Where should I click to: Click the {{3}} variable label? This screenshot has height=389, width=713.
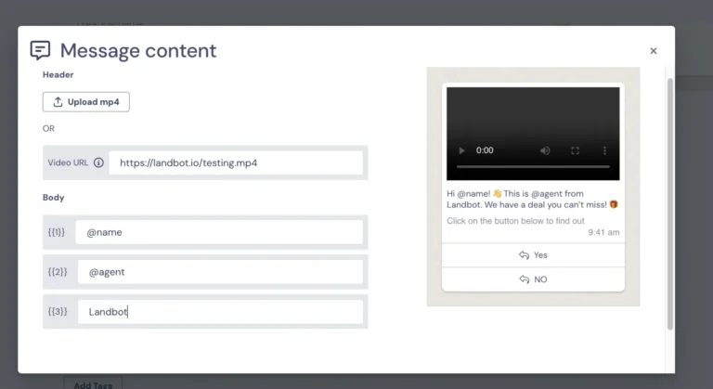click(58, 312)
